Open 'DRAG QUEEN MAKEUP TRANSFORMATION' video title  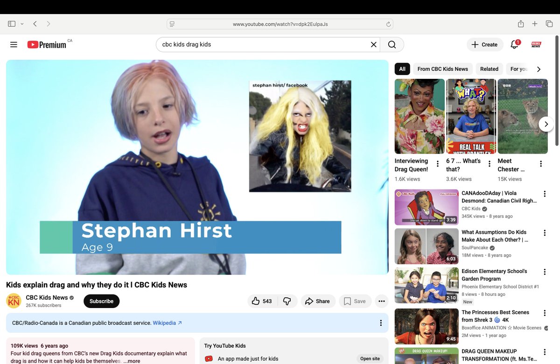click(499, 355)
